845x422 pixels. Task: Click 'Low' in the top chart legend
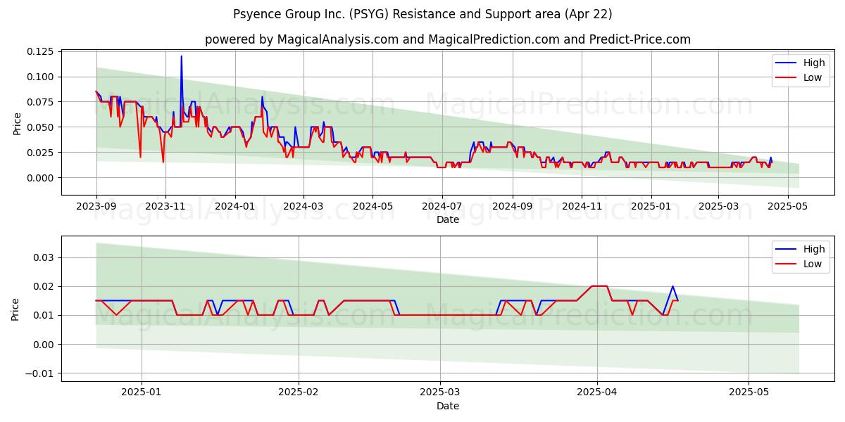813,77
